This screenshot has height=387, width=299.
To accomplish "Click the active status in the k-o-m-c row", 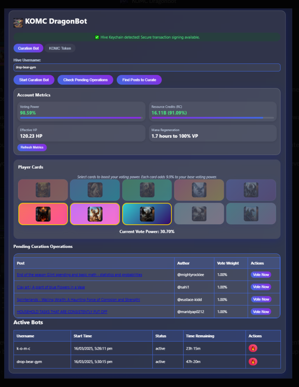I will 160,348.
